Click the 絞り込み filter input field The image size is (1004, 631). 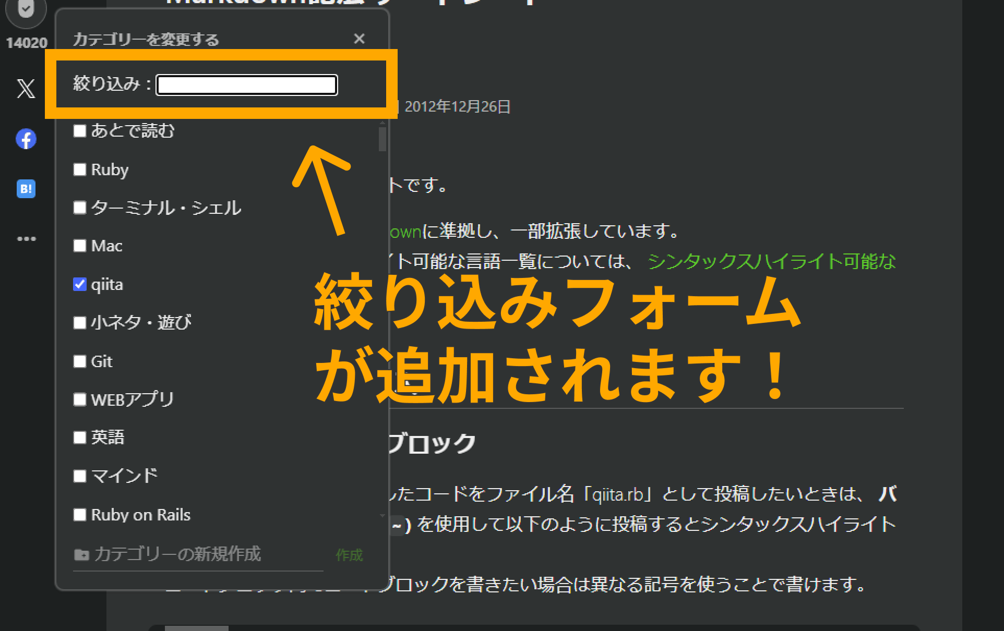tap(247, 85)
